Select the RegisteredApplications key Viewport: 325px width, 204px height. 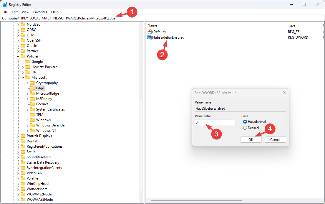pos(44,147)
